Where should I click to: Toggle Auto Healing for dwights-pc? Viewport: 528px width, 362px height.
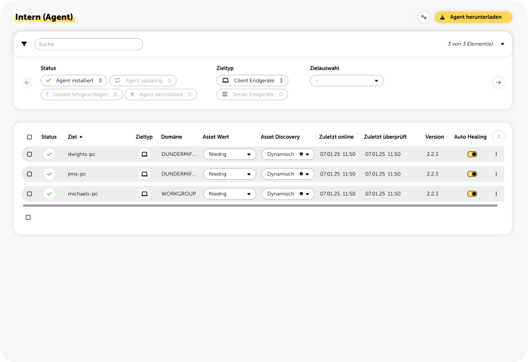[x=472, y=154]
